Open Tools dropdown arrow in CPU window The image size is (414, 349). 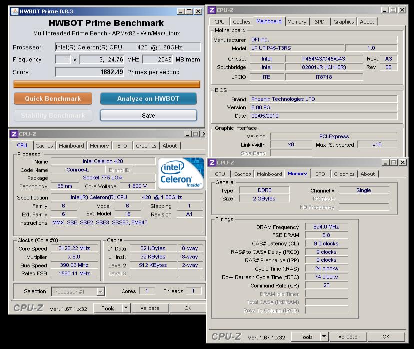pos(126,308)
